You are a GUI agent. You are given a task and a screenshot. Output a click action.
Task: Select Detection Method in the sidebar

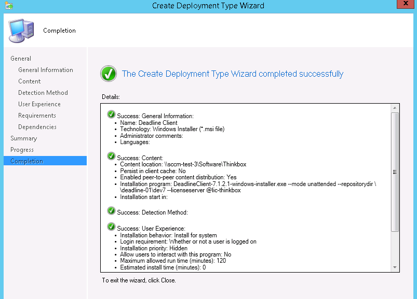(x=43, y=92)
